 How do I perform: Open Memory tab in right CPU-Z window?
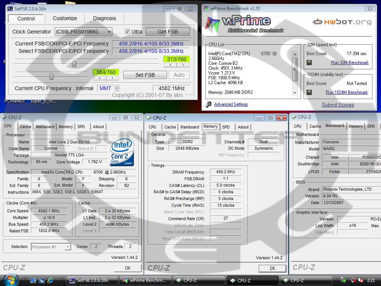pyautogui.click(x=355, y=126)
